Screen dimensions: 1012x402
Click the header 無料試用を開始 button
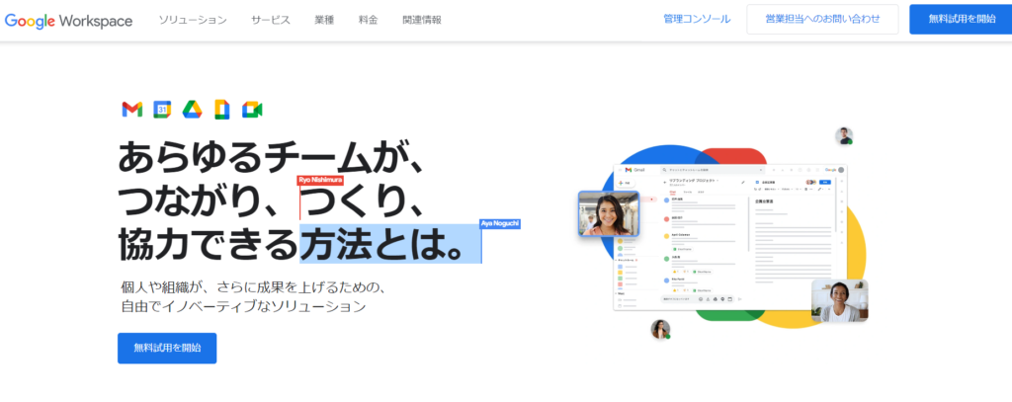coord(962,20)
